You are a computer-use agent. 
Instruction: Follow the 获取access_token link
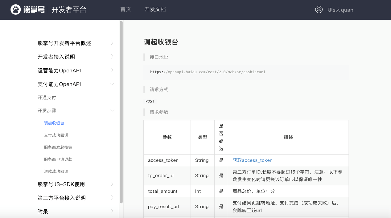[253, 160]
